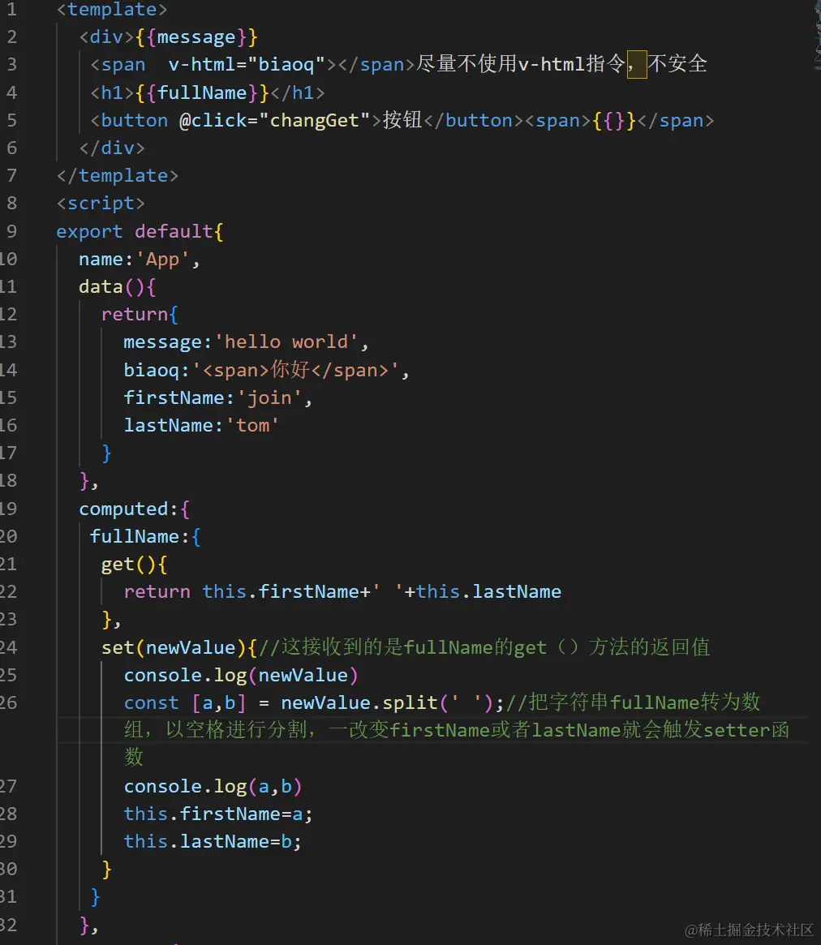
Task: Click the set(newValue){ setter declaration
Action: pyautogui.click(x=179, y=647)
